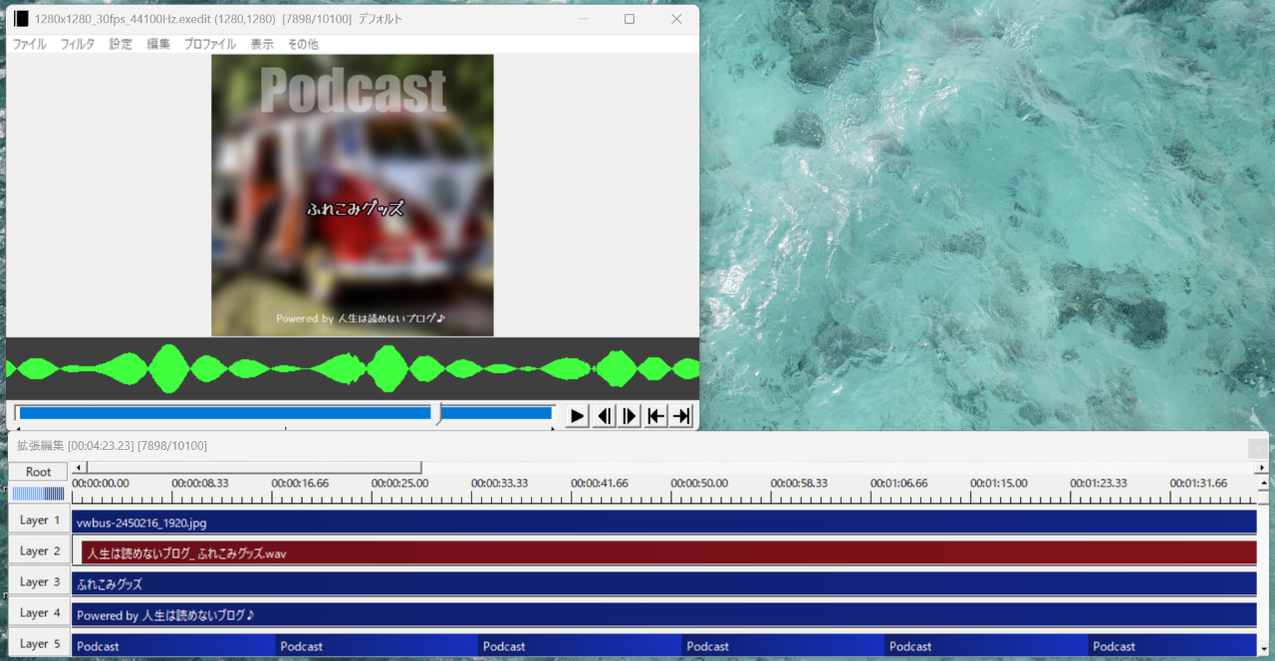
Task: Select the ふれこみグッズ text clip on Layer 3
Action: [664, 584]
